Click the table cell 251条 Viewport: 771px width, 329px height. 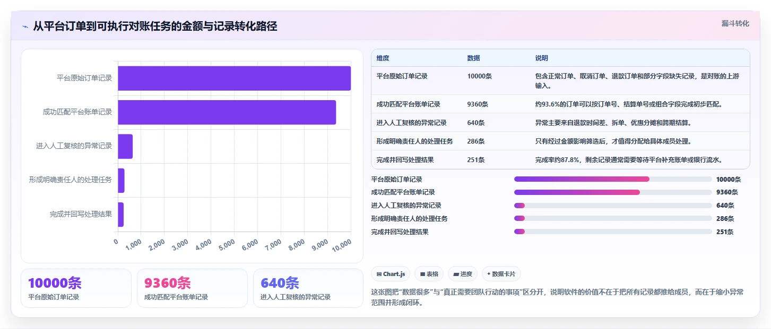tap(476, 160)
